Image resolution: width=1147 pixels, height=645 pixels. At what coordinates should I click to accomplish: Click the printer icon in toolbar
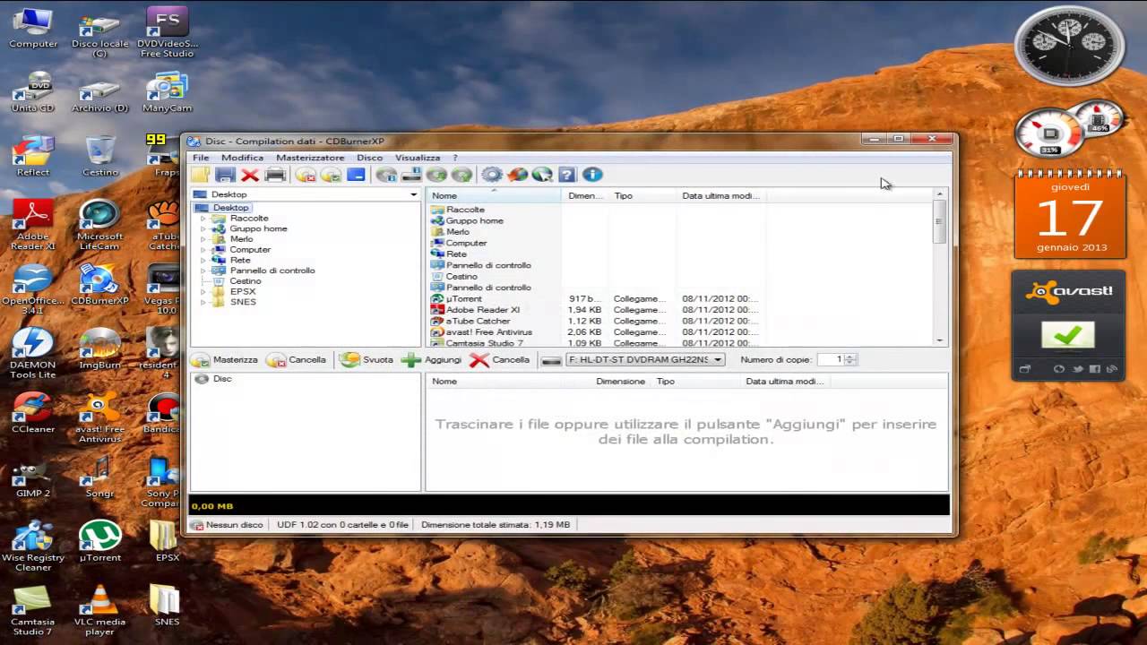[x=275, y=175]
